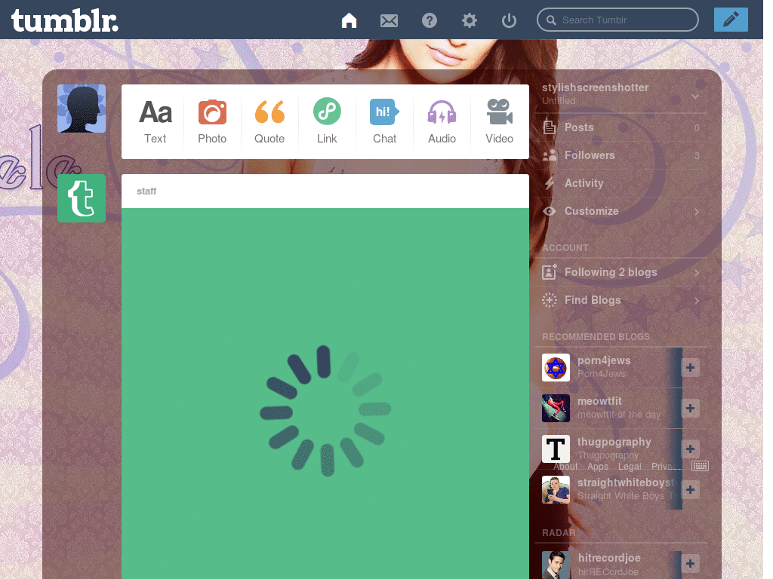Open the staff blog link on post
Image resolution: width=773 pixels, height=579 pixels.
coord(146,191)
